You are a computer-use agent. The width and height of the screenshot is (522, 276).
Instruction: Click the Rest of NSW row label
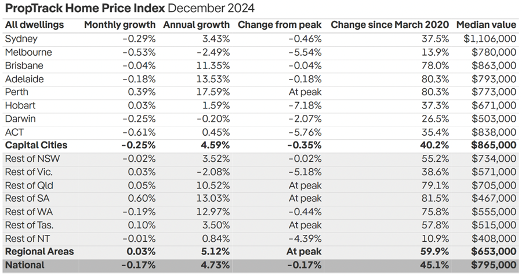pyautogui.click(x=30, y=158)
